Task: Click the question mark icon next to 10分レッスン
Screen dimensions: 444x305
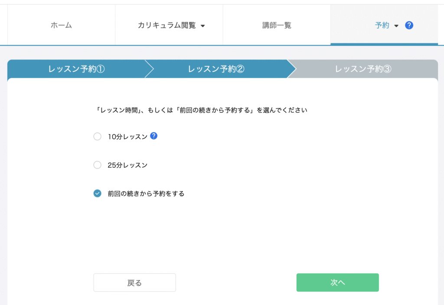Action: pyautogui.click(x=153, y=136)
